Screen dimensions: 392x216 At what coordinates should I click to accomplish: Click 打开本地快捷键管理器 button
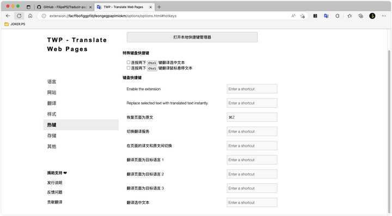pos(192,37)
